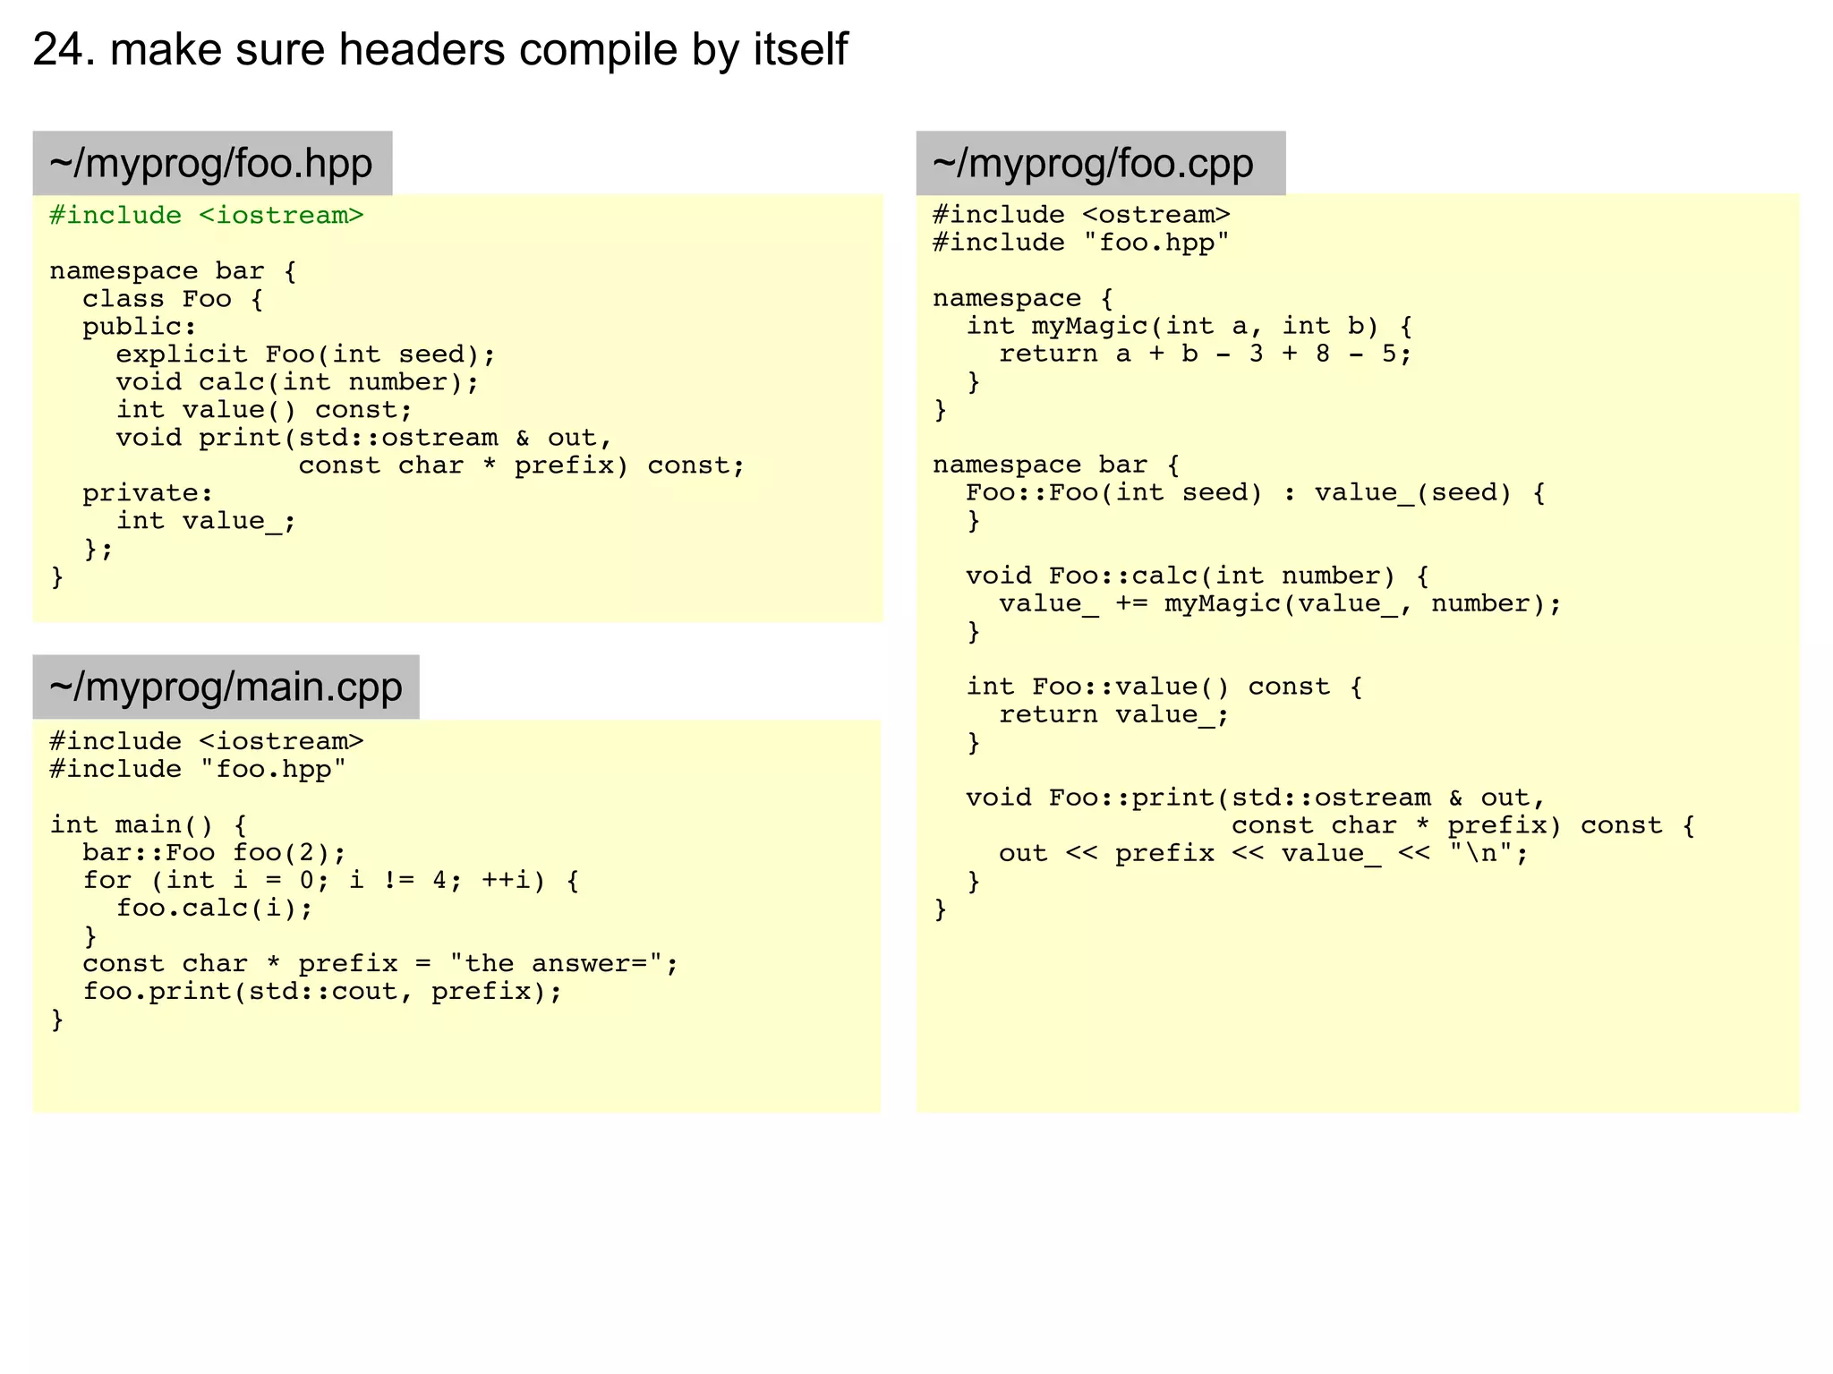
Task: Click 'out << prefix << value_ << "\n";' line
Action: [x=1264, y=853]
